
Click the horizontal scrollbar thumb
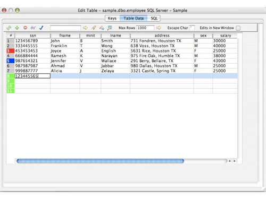(100, 161)
